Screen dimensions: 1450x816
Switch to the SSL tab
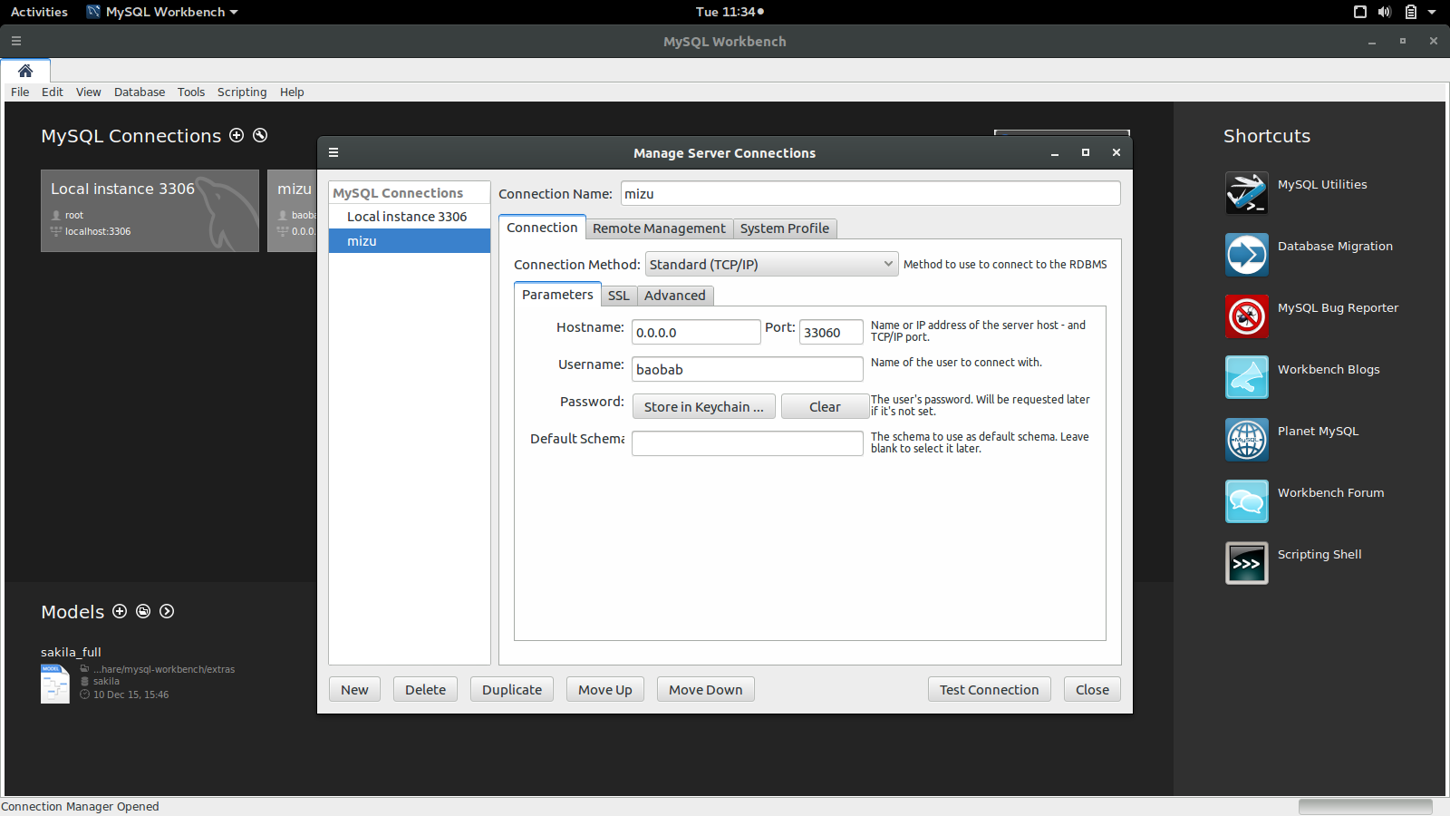(618, 296)
